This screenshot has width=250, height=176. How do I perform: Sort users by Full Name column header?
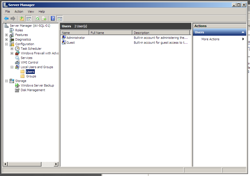coord(111,33)
